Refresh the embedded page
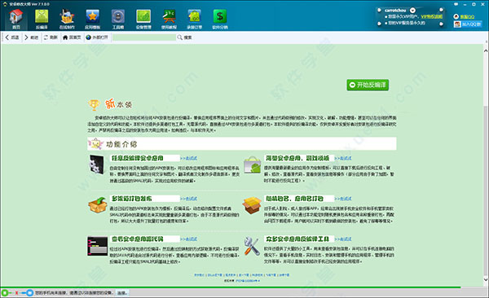This screenshot has height=298, width=489. click(x=51, y=37)
